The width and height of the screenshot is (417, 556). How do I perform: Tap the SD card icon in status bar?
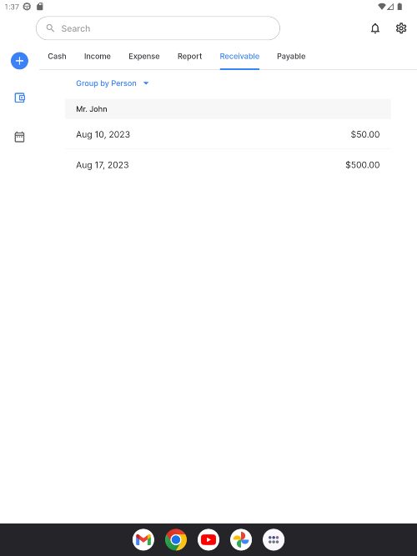(x=40, y=7)
